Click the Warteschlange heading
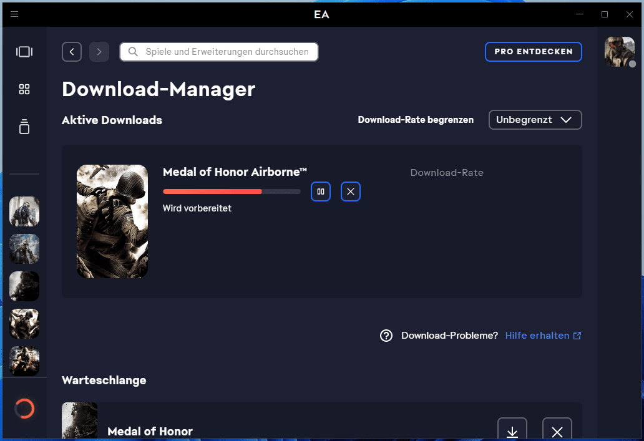 pos(104,380)
